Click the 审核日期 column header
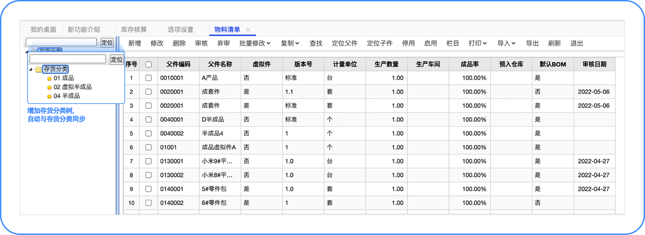645x235 pixels. [594, 64]
